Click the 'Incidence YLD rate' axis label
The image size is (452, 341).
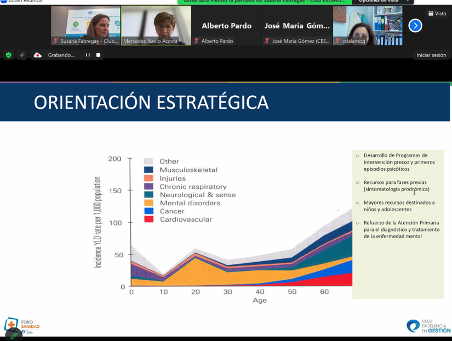click(98, 222)
